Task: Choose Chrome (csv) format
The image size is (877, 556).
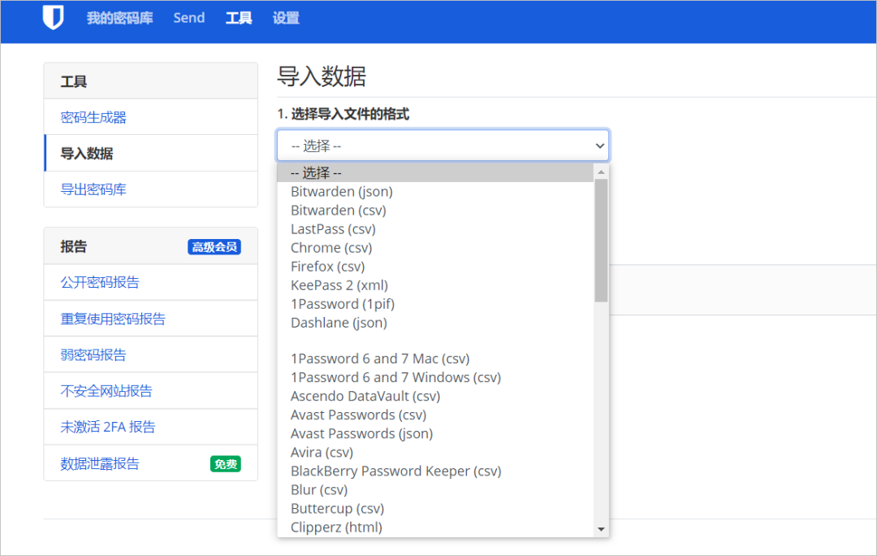Action: (435, 247)
